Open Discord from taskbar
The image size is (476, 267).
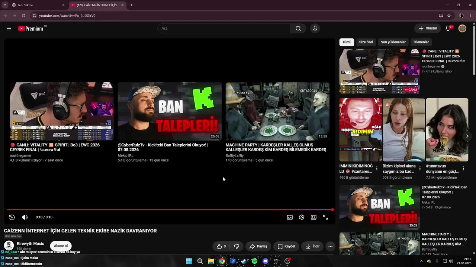click(266, 261)
